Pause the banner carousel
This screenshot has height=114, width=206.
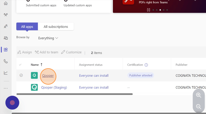coord(149,10)
